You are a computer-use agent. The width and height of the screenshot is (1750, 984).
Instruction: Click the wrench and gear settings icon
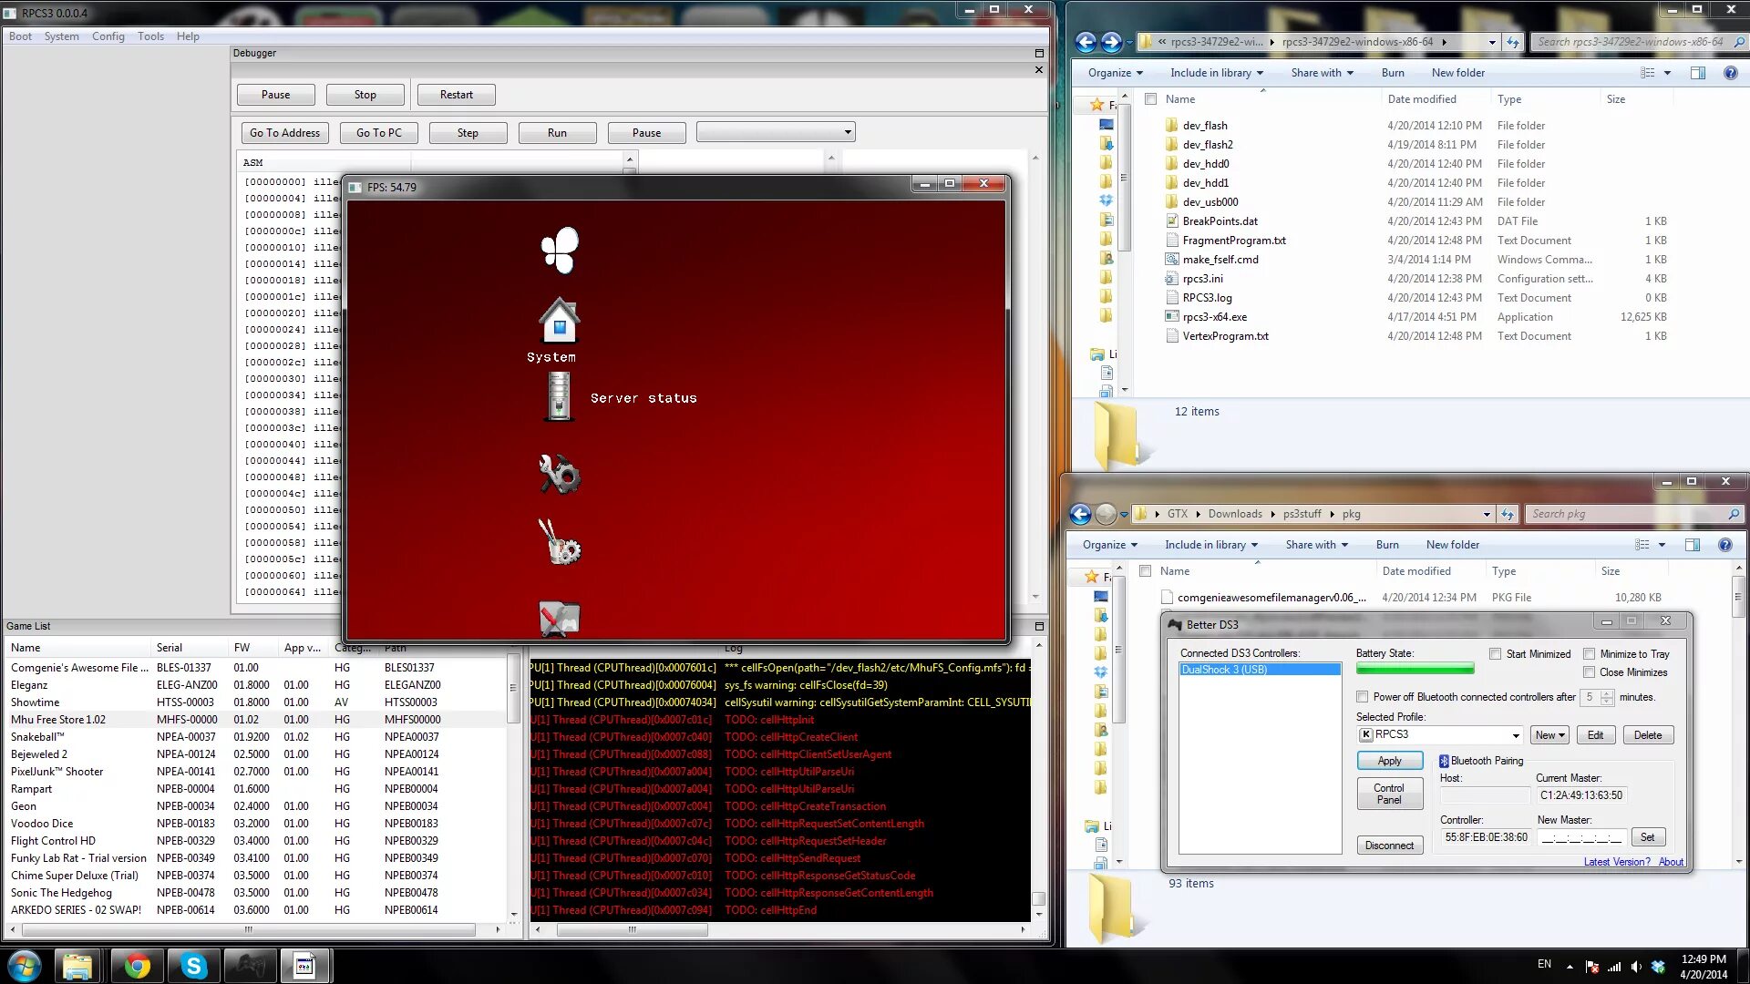[559, 475]
